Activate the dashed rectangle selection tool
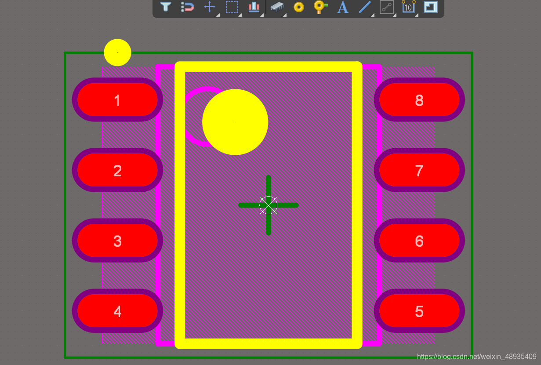 tap(232, 7)
